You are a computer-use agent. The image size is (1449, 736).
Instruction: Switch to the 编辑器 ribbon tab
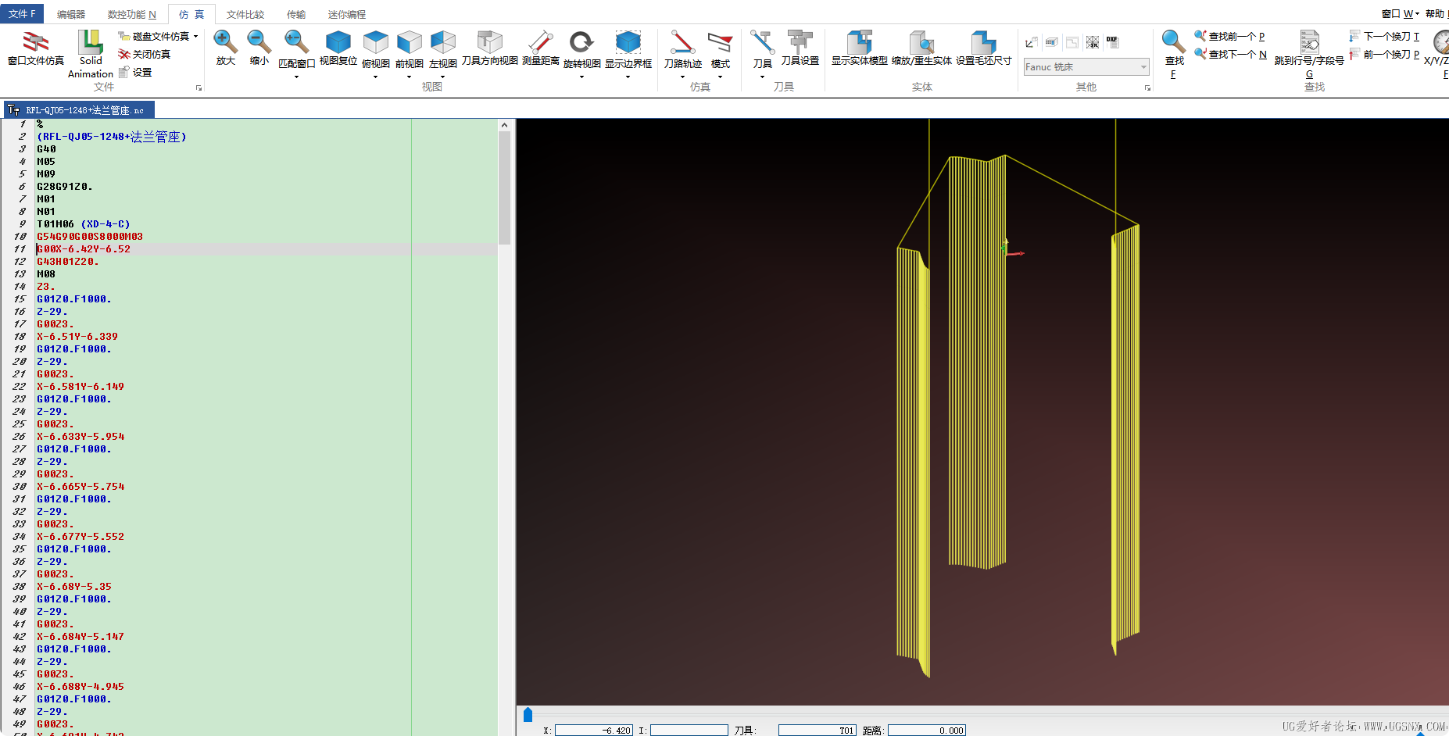[x=71, y=14]
